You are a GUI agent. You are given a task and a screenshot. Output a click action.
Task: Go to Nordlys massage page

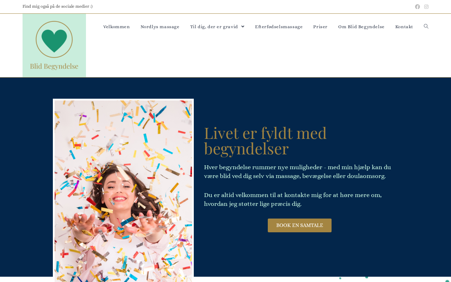pyautogui.click(x=160, y=27)
